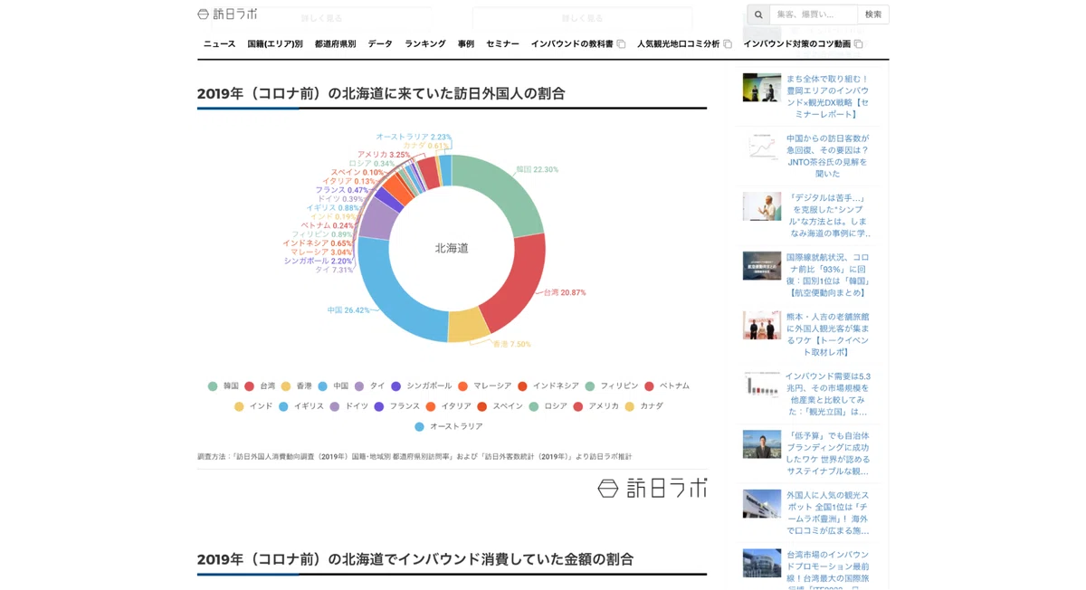Click the thumbnail beside 外国人に人気の観光スポット article
Viewport: 1086px width, 590px height.
[x=762, y=504]
